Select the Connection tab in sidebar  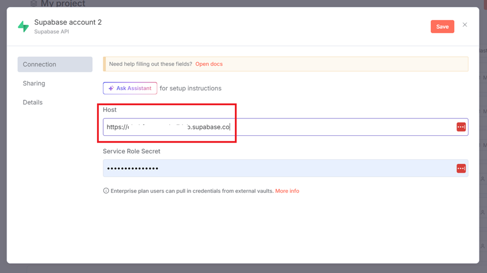pyautogui.click(x=55, y=64)
